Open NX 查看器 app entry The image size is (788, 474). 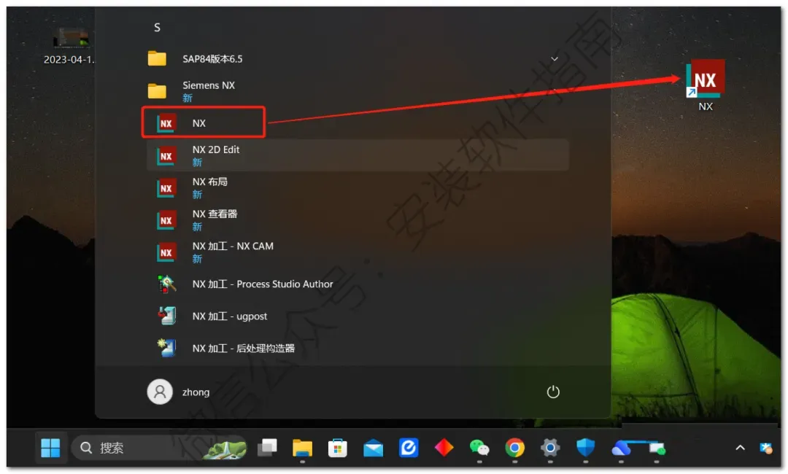(358, 220)
